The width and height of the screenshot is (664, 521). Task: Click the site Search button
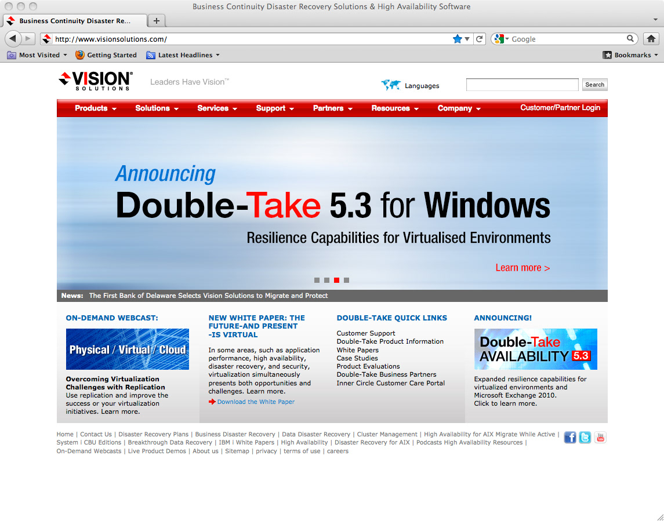pyautogui.click(x=594, y=85)
